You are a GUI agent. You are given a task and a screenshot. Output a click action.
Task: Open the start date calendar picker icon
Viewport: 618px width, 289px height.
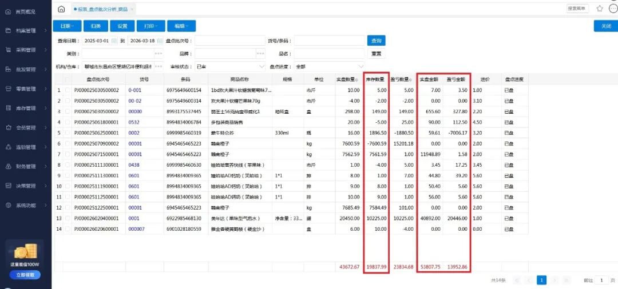tap(114, 41)
